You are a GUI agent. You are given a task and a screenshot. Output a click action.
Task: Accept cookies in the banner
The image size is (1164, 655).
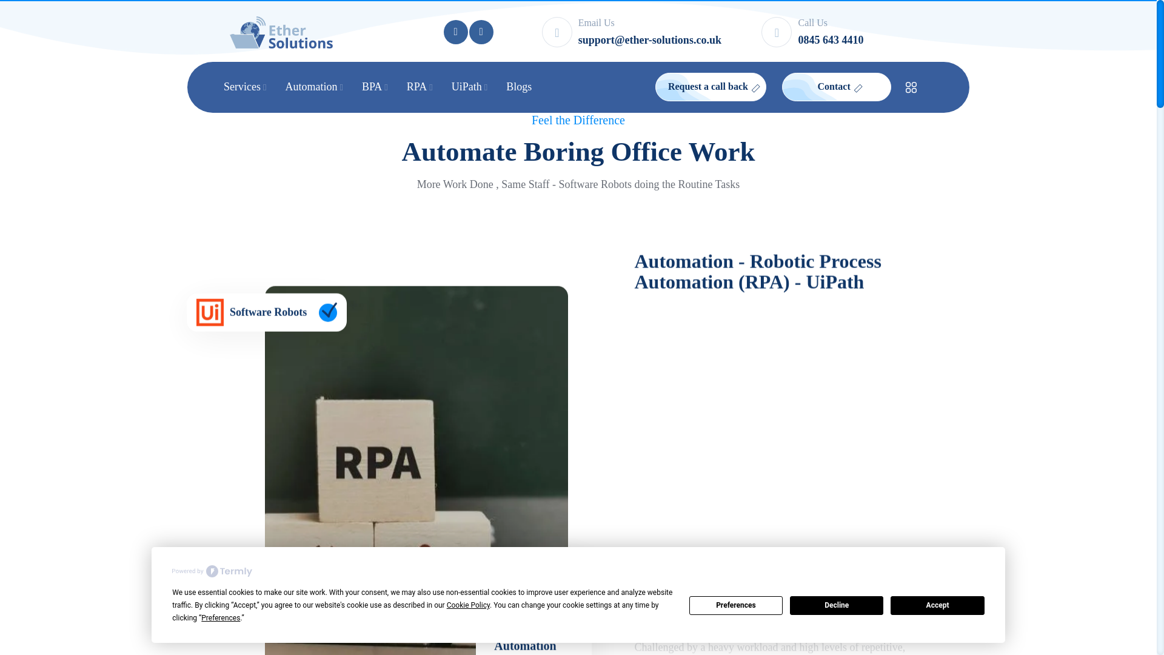[937, 605]
